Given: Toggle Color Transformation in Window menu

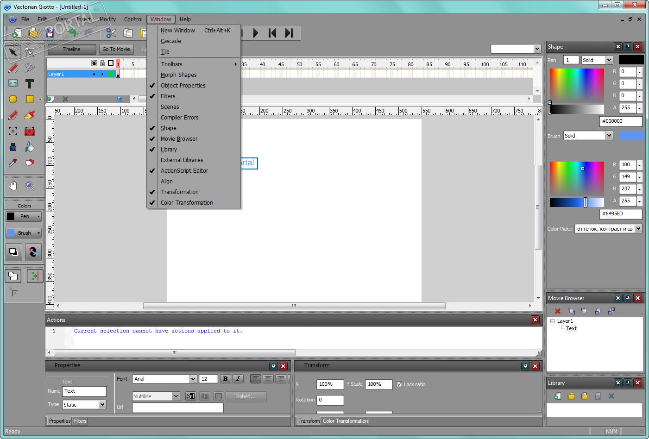Looking at the screenshot, I should click(194, 203).
